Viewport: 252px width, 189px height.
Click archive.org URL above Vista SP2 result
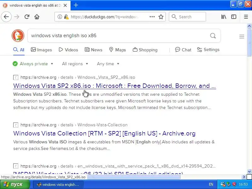point(77,77)
